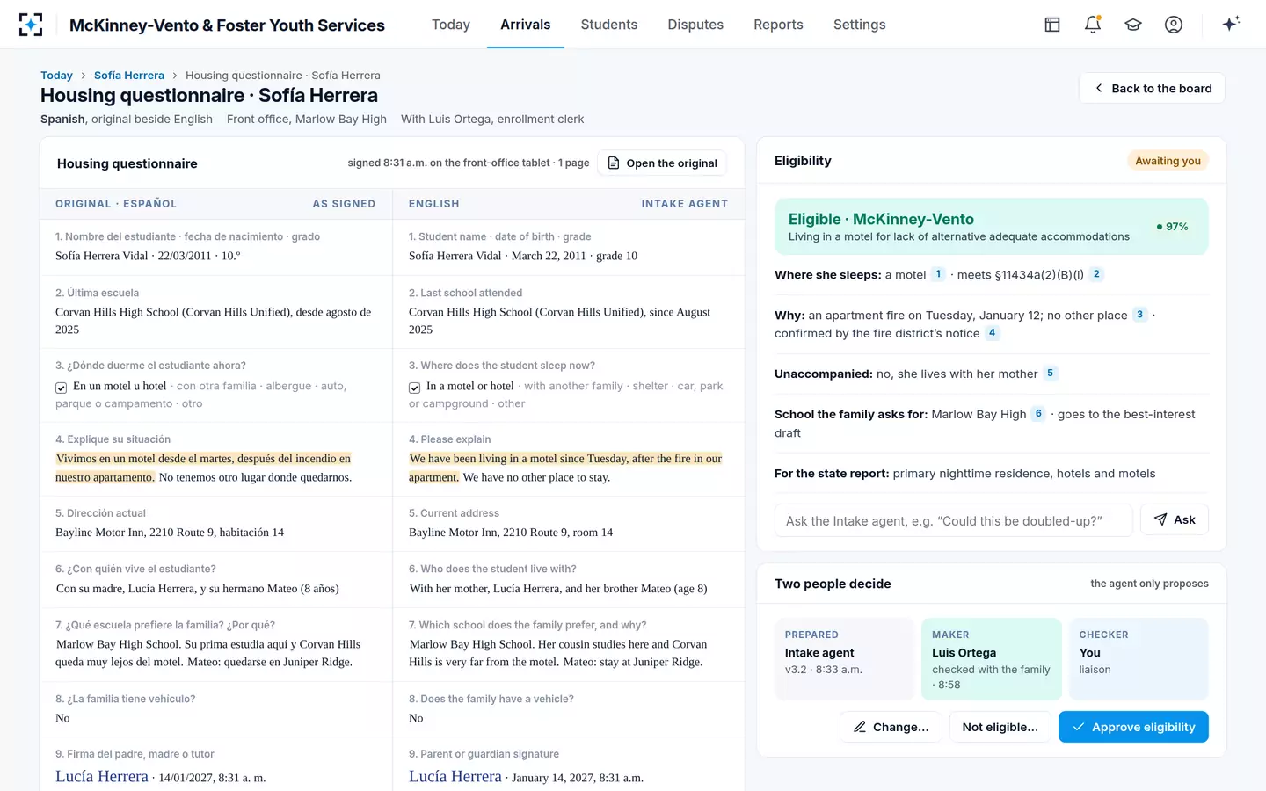Open the Reports tab

click(778, 25)
